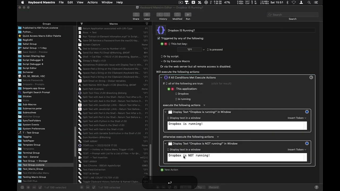Screen dimensions: 340x191
Task: Remove the hot key trigger (red minus)
Action: point(165,44)
